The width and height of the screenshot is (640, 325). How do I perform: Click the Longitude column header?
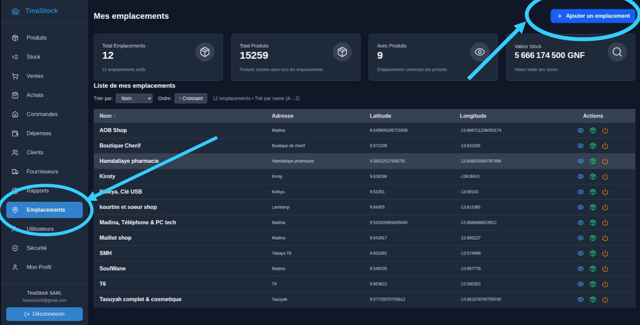coord(473,116)
